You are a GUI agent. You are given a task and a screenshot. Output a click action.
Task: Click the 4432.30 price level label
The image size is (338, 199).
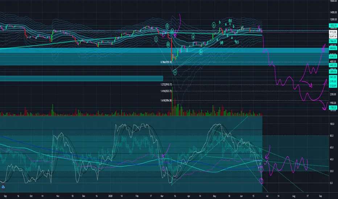coord(333,65)
